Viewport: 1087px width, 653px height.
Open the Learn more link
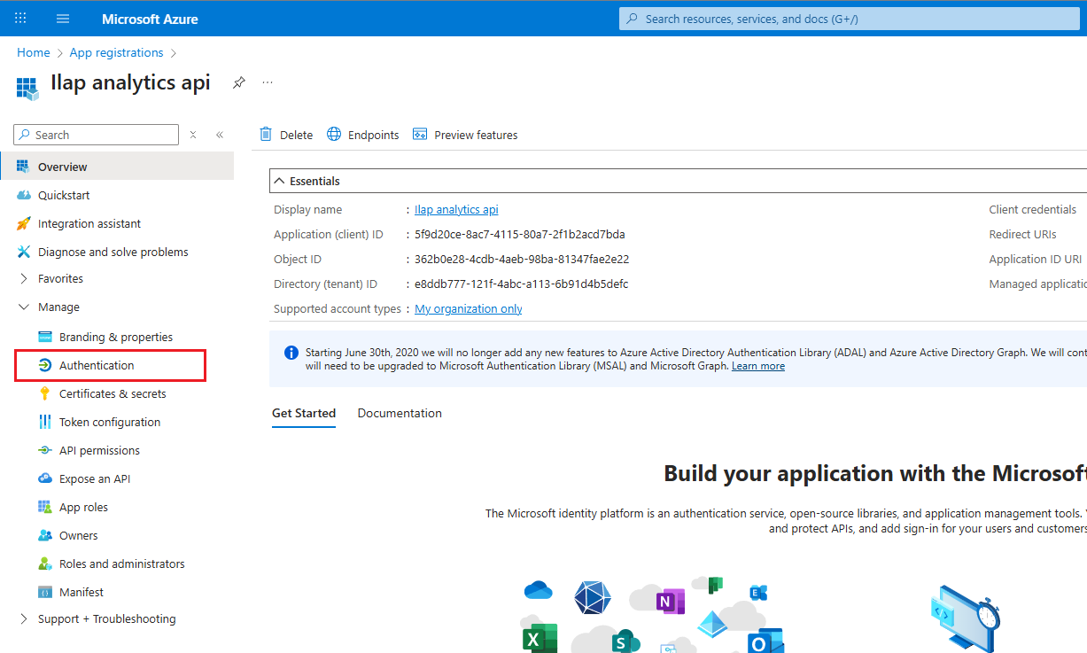point(758,366)
